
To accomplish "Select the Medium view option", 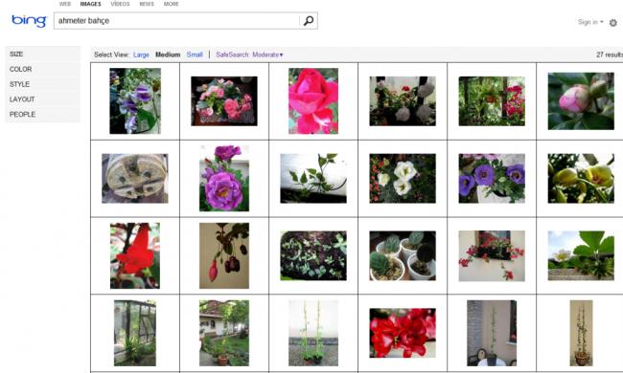I will (x=168, y=55).
